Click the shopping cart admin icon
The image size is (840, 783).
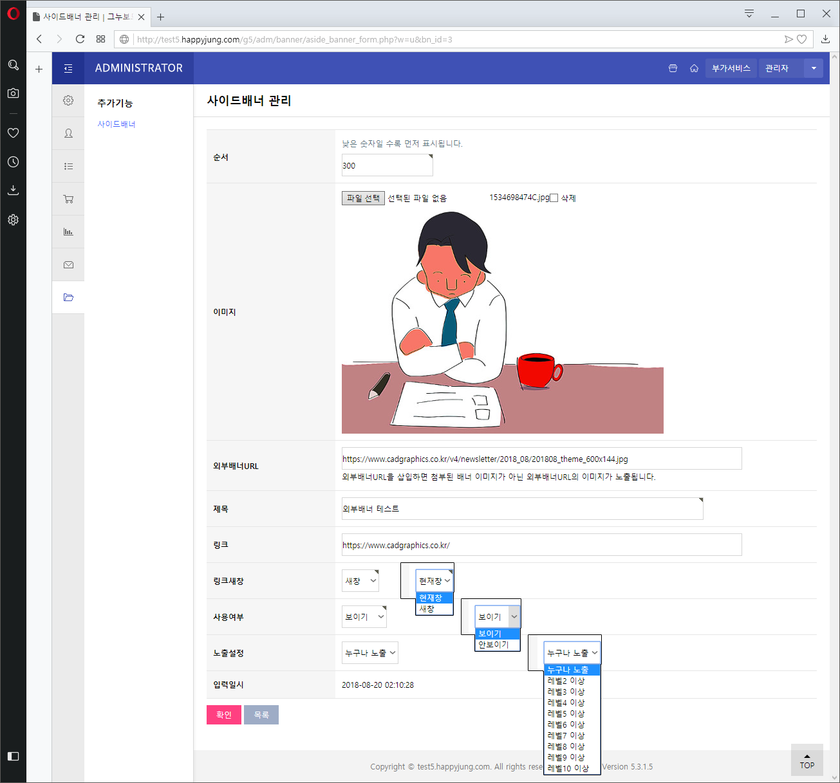pyautogui.click(x=68, y=198)
